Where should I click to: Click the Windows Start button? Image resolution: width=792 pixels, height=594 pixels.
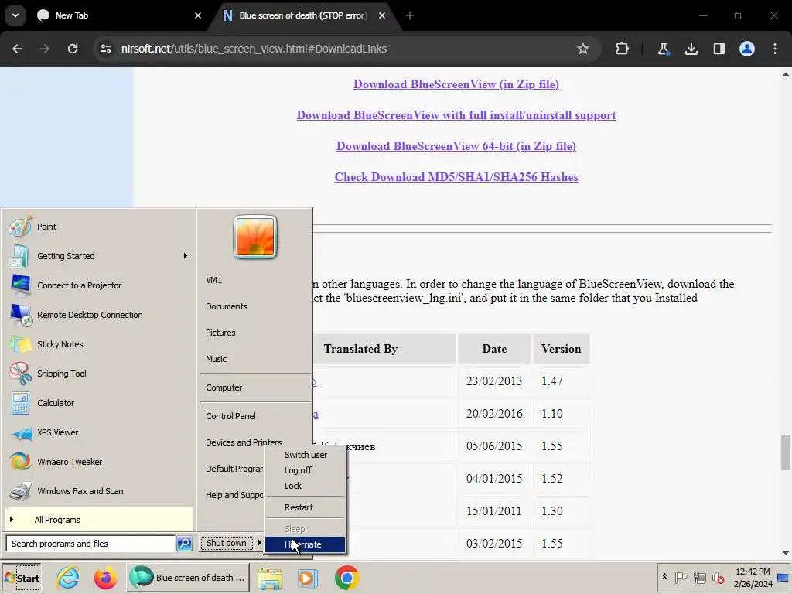point(21,578)
